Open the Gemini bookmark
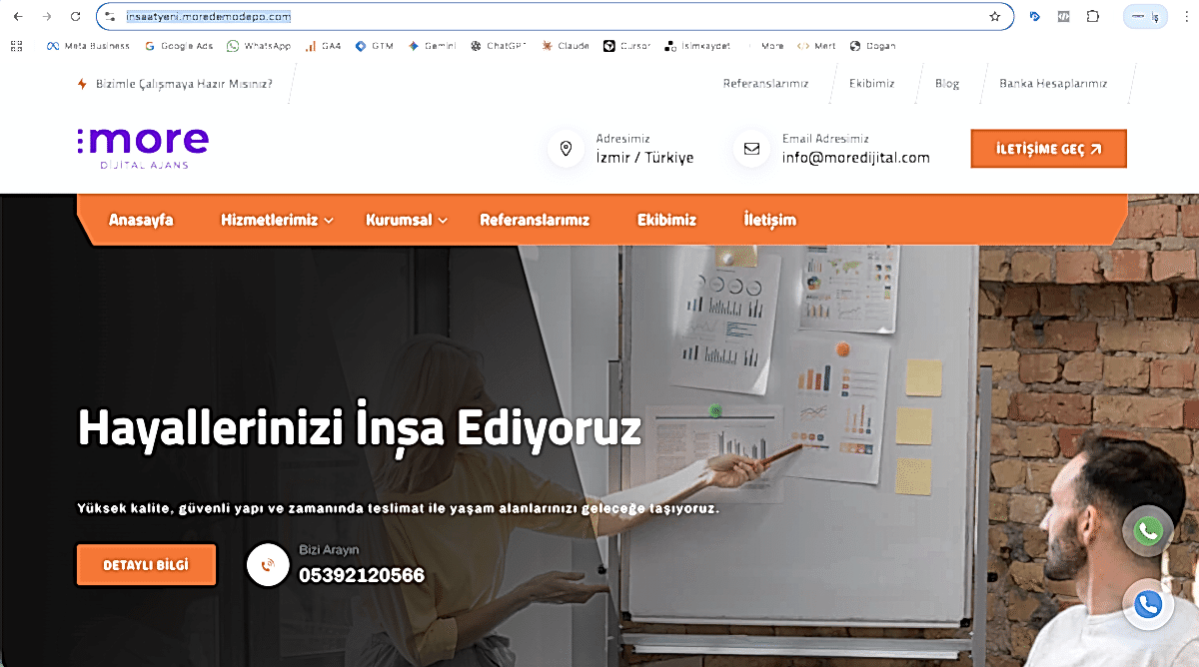This screenshot has height=667, width=1199. [430, 45]
